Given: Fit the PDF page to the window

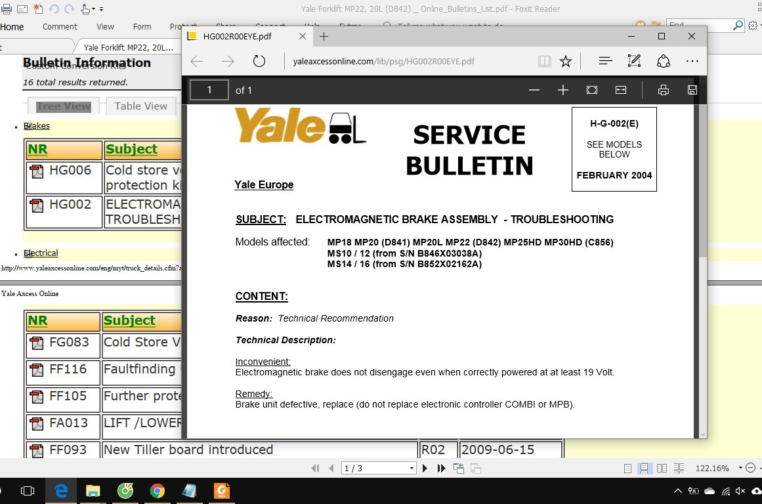Looking at the screenshot, I should 591,90.
